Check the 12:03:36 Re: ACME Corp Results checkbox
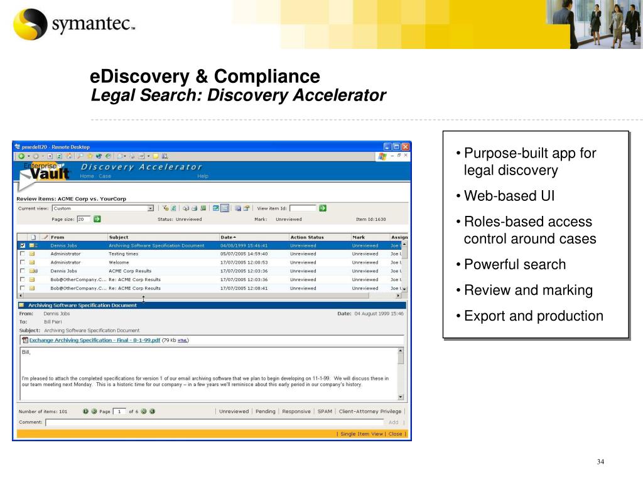 (x=23, y=279)
